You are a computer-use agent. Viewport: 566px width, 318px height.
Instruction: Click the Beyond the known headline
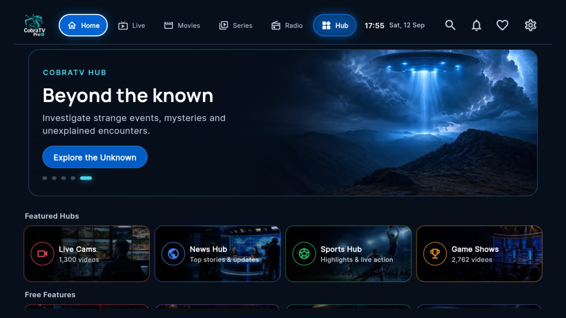[128, 95]
